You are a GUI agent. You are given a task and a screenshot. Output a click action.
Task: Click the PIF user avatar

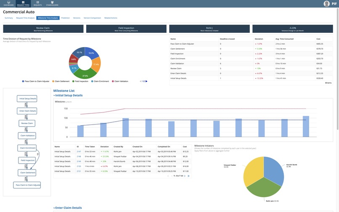326,4
